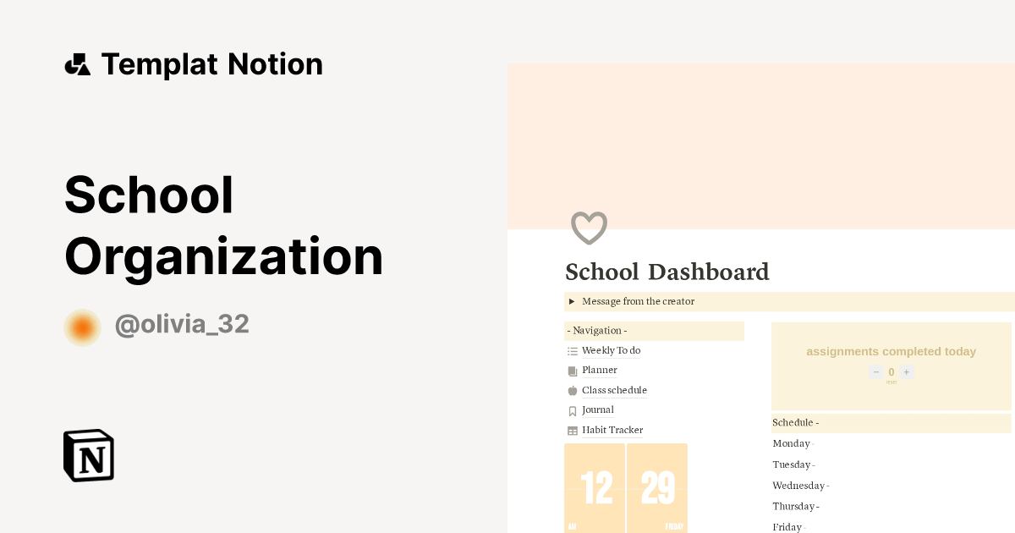Viewport: 1015px width, 533px height.
Task: Click the Templat Notion logo mark
Action: coord(77,63)
